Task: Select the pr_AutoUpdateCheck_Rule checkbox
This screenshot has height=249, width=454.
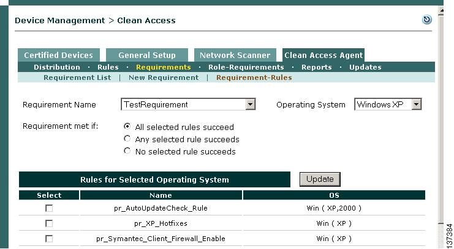Action: pyautogui.click(x=49, y=208)
